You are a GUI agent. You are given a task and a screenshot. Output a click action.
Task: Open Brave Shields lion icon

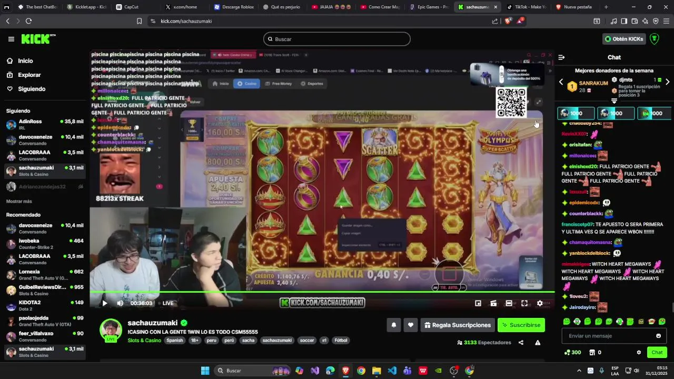(508, 21)
